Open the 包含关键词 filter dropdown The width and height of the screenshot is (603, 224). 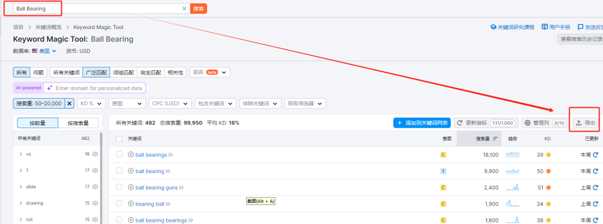tap(216, 103)
